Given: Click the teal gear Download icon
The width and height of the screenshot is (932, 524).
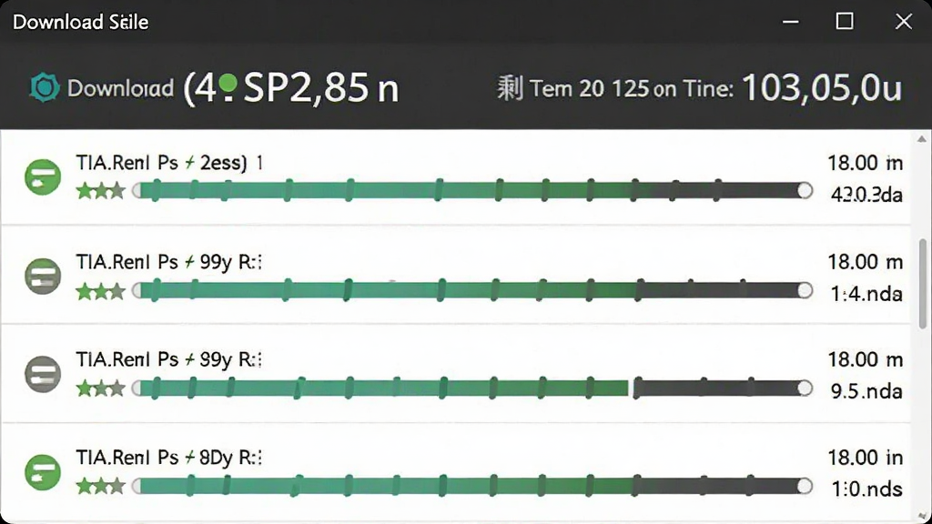Looking at the screenshot, I should [45, 88].
